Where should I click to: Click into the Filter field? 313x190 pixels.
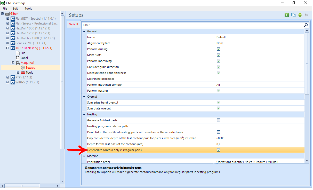point(192,25)
